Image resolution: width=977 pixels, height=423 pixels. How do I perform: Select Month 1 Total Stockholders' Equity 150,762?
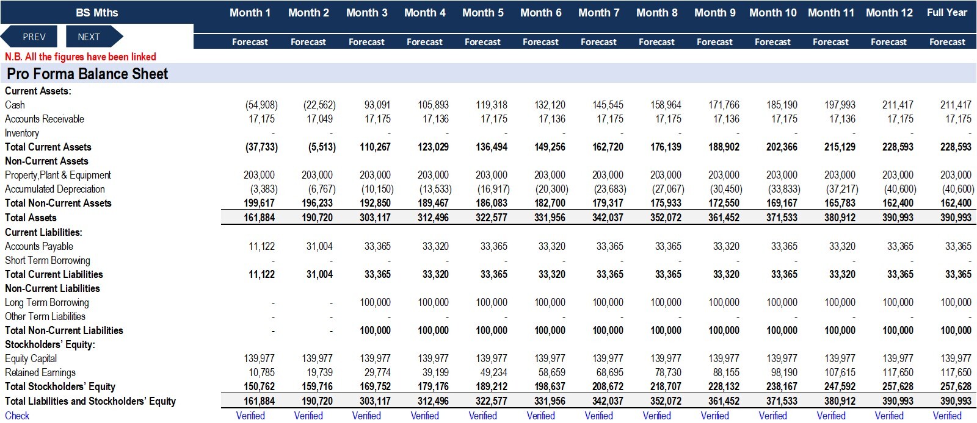point(259,386)
